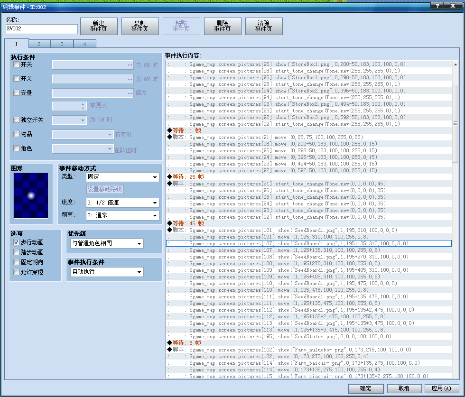Select the 等待: 25 帧 command line
This screenshot has height=397, width=465.
point(309,177)
